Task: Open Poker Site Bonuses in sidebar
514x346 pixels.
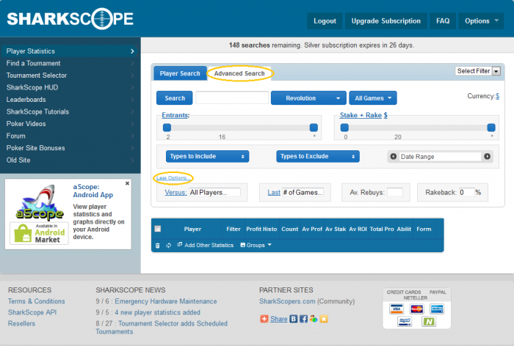Action: [x=70, y=148]
